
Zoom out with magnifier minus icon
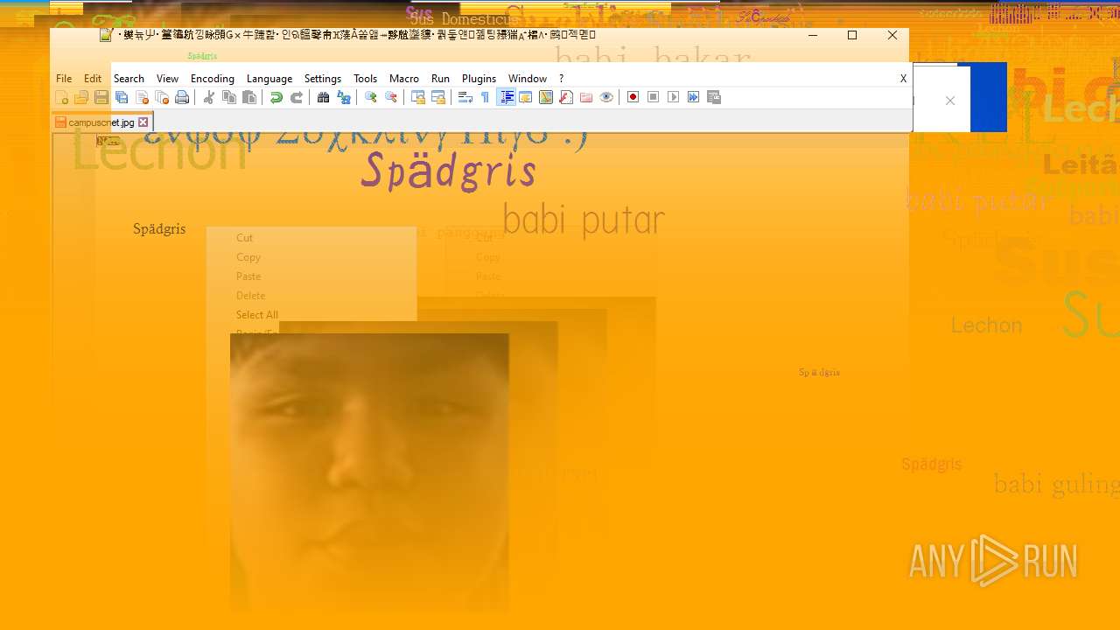(x=391, y=97)
